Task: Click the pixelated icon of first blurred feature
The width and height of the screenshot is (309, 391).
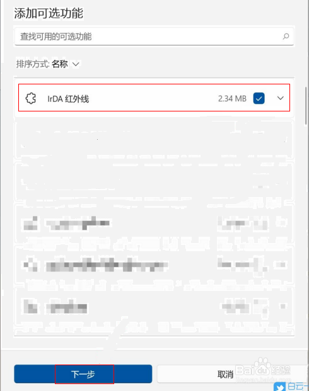Action: pos(30,223)
